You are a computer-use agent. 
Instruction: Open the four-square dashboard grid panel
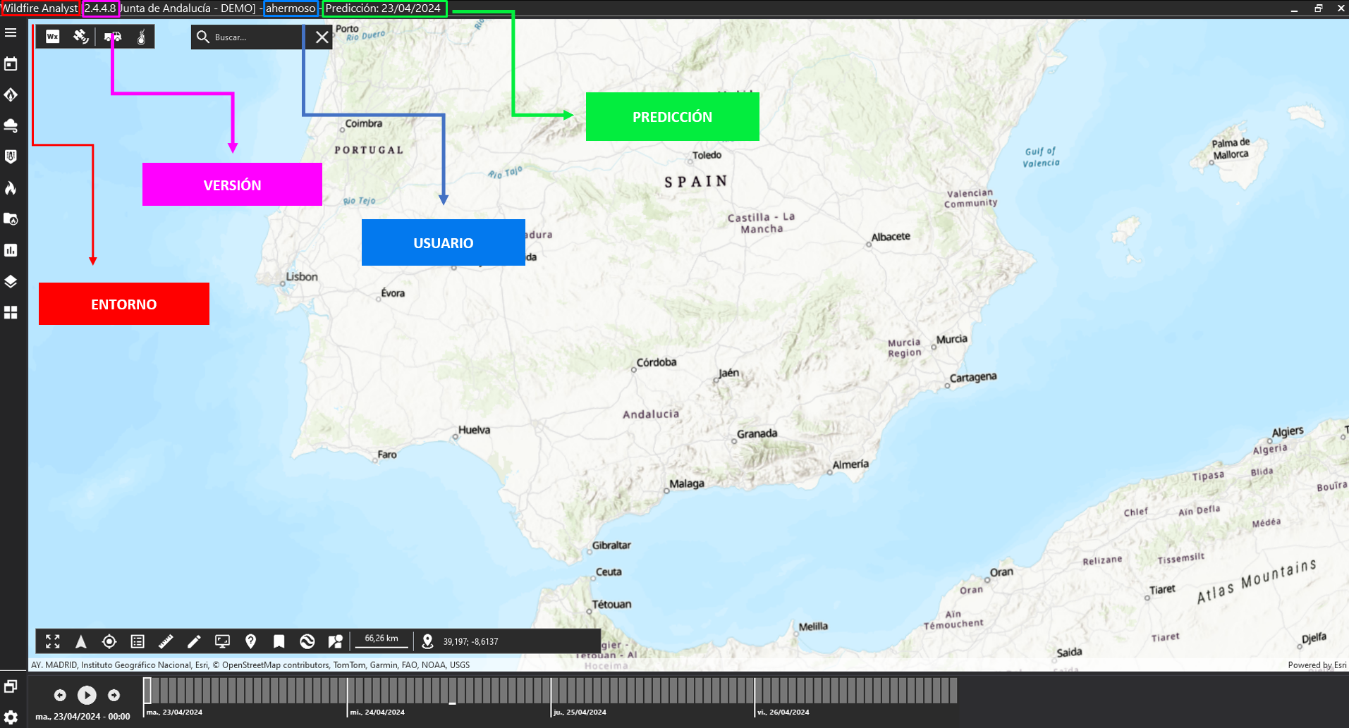[11, 312]
